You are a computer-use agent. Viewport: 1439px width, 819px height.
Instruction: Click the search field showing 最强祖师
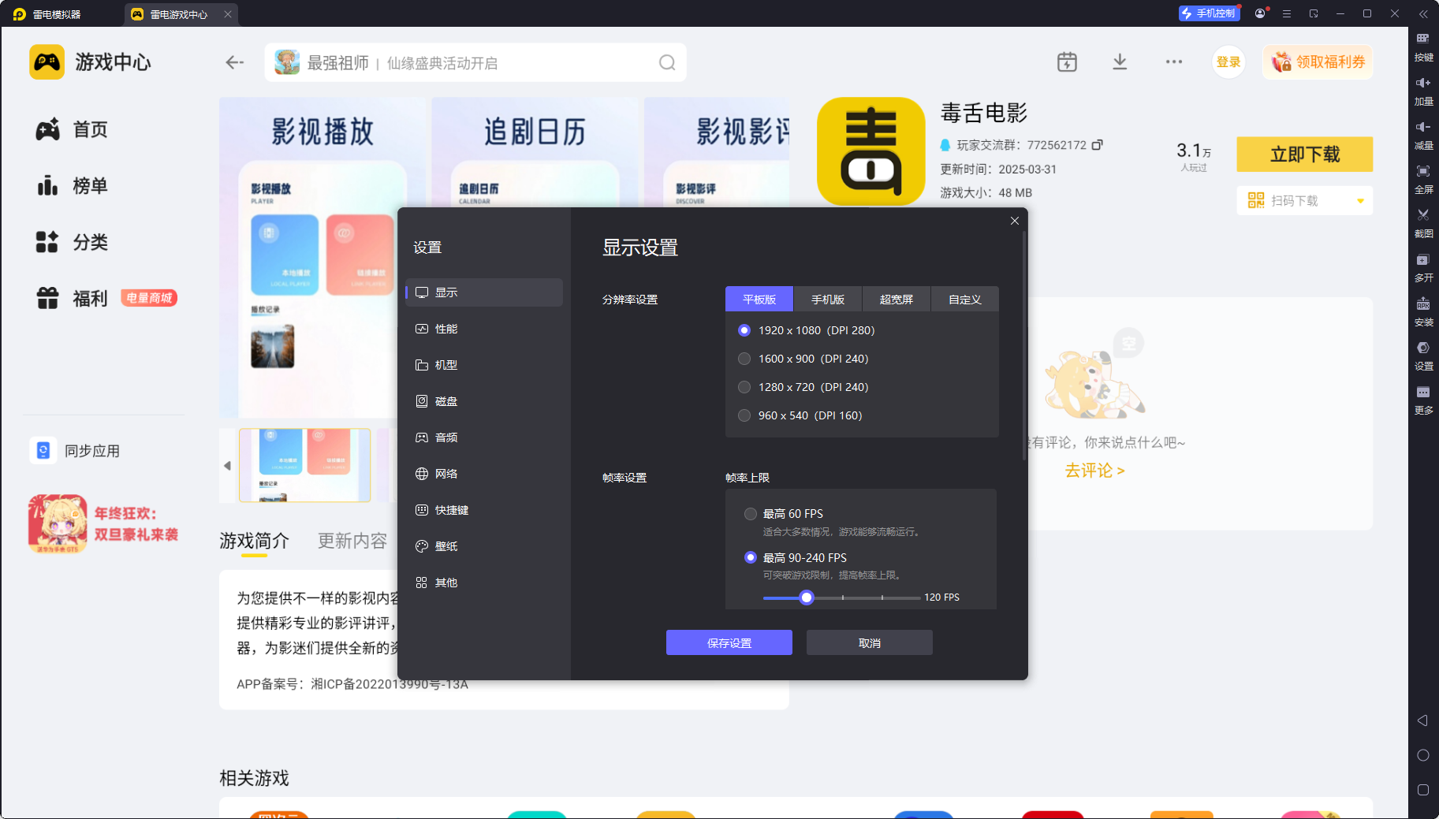[475, 62]
